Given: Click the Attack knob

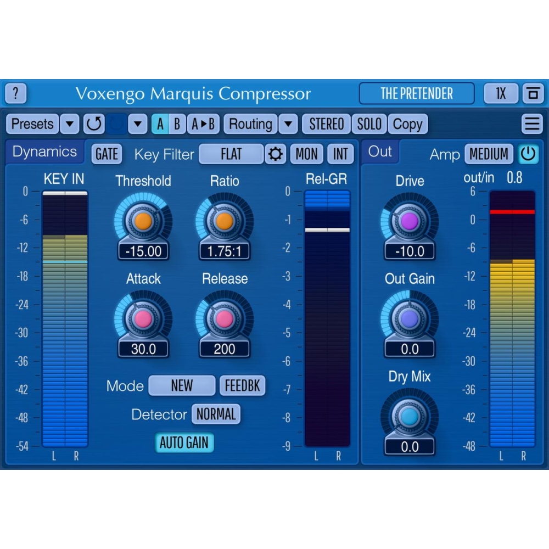Looking at the screenshot, I should (x=143, y=319).
